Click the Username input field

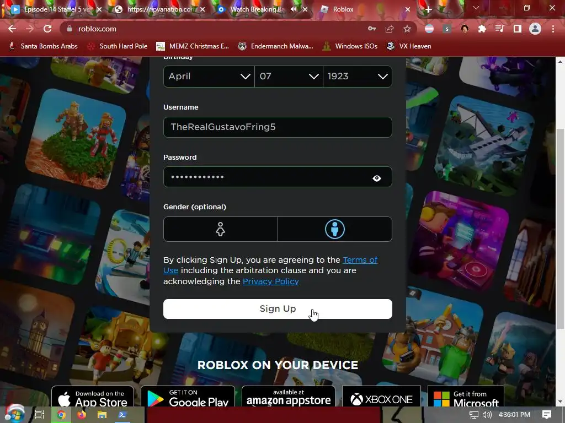click(278, 127)
